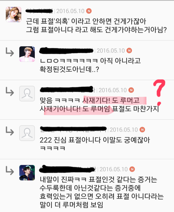Click the redacted username of the top comment
Screen dimensions: 174x212
[x=39, y=11]
